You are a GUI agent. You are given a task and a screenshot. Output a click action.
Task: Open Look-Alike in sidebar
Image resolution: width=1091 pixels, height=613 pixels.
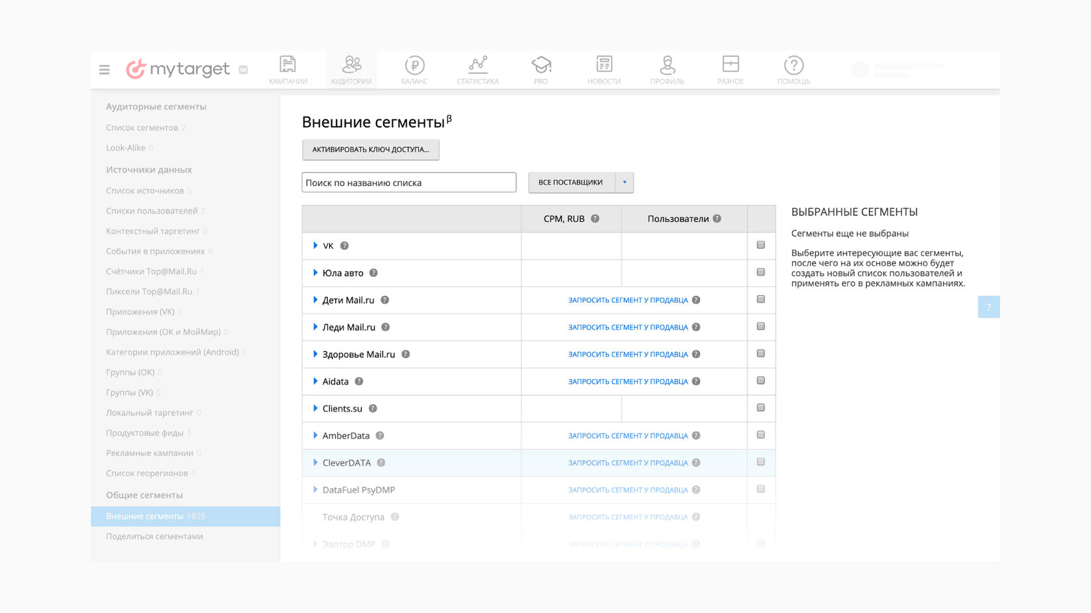126,148
